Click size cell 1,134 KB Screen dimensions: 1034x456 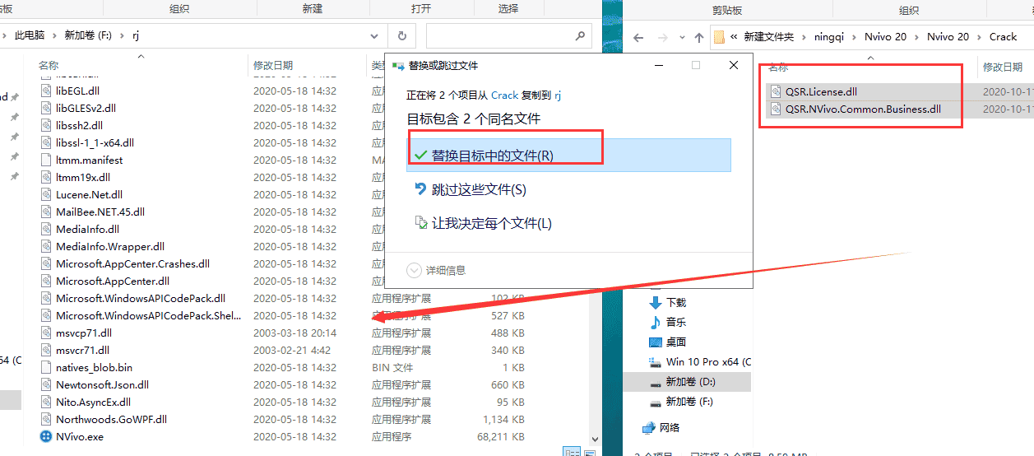click(x=503, y=419)
